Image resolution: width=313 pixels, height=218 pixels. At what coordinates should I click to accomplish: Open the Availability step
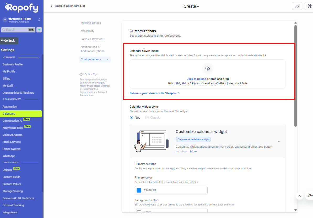click(88, 31)
